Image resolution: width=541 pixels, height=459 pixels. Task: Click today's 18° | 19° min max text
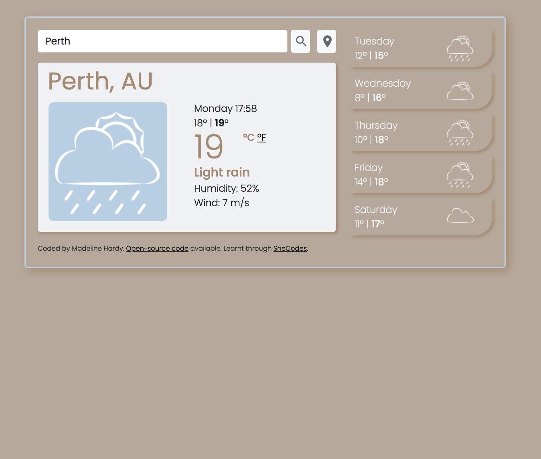(211, 123)
